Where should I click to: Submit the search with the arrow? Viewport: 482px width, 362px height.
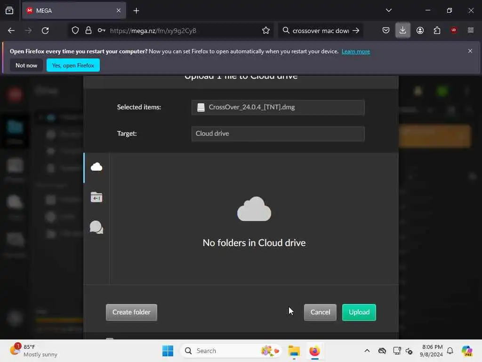tap(356, 31)
